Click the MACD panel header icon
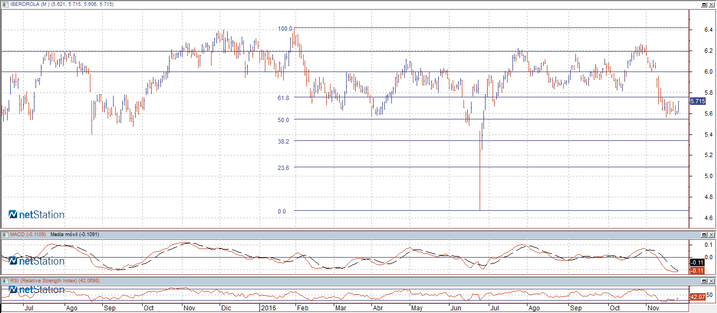Screen dimensions: 717x313 pos(5,234)
